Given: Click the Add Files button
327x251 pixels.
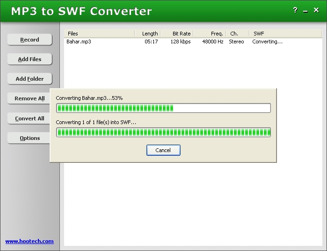Looking at the screenshot, I should point(29,59).
